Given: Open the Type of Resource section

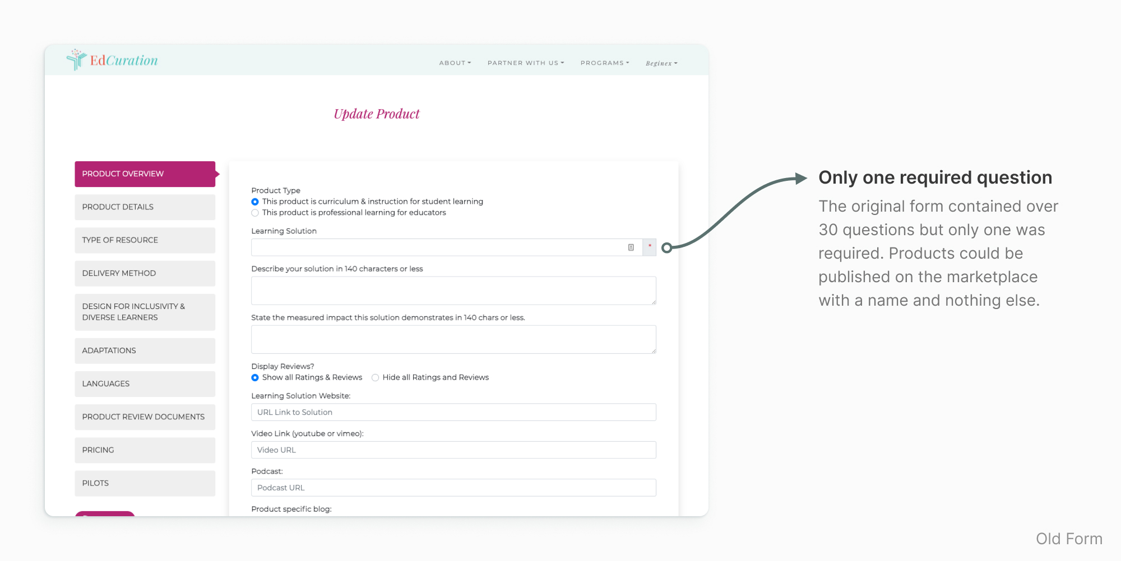Looking at the screenshot, I should [x=145, y=240].
